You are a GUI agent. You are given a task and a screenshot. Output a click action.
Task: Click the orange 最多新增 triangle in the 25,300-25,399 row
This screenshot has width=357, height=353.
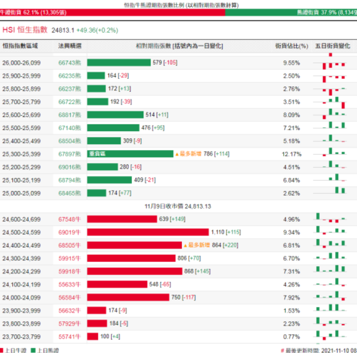coord(177,155)
